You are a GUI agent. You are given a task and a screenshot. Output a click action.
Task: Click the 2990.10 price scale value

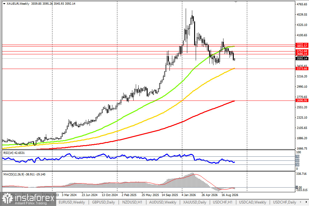(302, 87)
